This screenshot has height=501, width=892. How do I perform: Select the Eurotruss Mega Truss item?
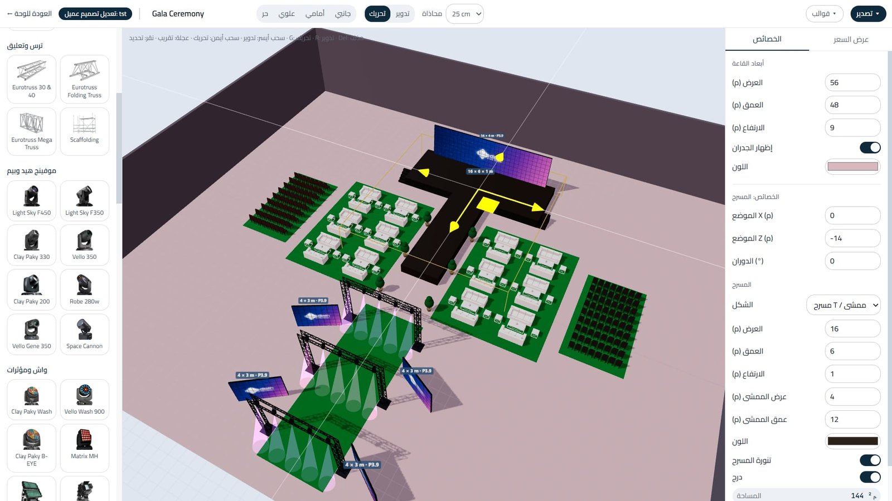[32, 131]
